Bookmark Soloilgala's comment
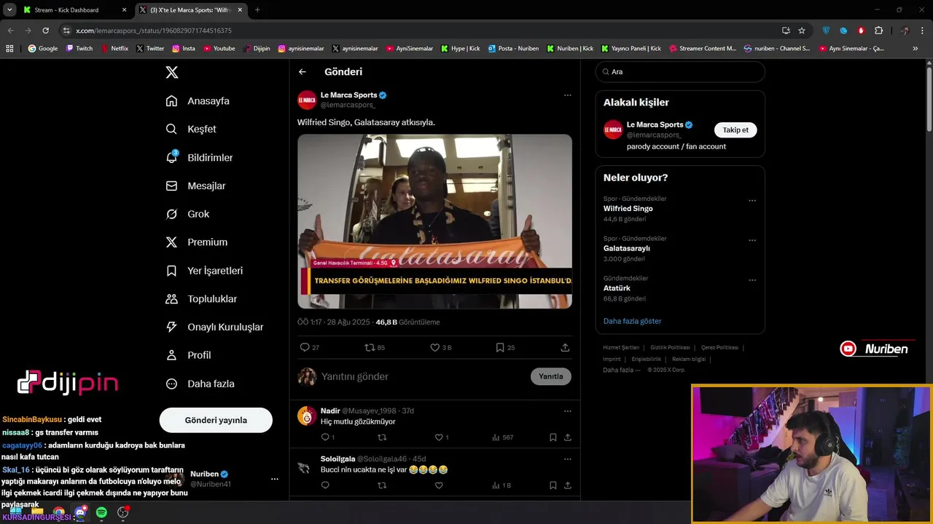The image size is (933, 524). coord(553,485)
